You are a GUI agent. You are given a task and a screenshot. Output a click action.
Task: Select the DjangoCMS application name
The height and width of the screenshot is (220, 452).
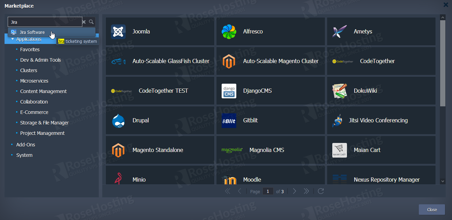[258, 91]
